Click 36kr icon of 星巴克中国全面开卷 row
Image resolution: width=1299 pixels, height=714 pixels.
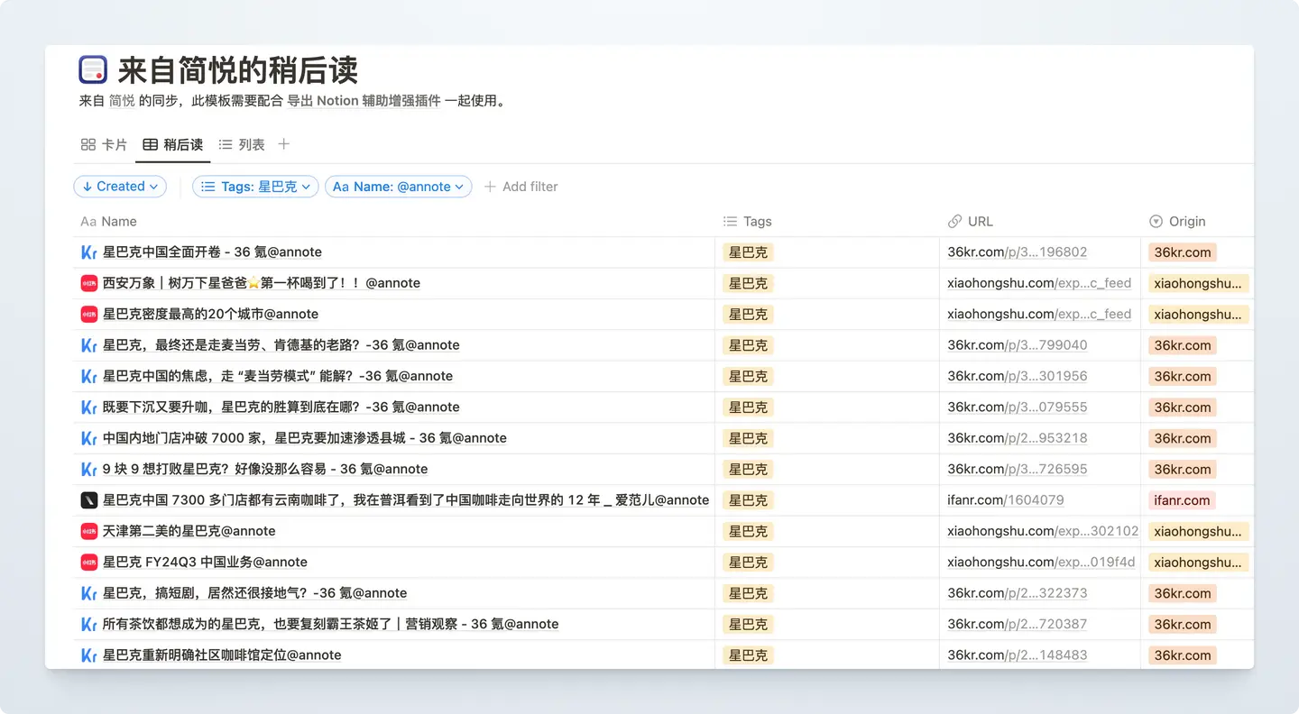pyautogui.click(x=88, y=252)
